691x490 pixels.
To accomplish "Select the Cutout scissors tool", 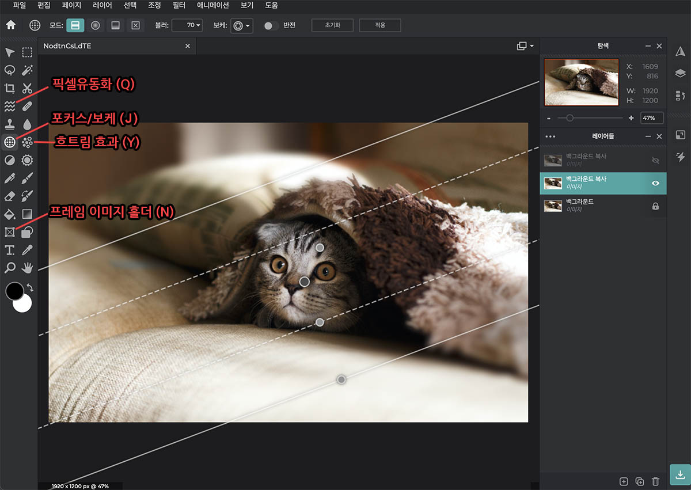I will click(27, 88).
